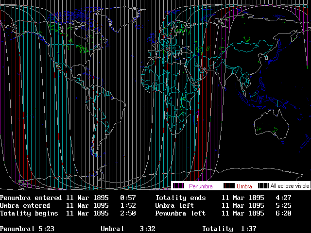Viewport: 311px width, 233px height.
Task: Click the Penumbra legend color swatch
Action: pos(179,186)
